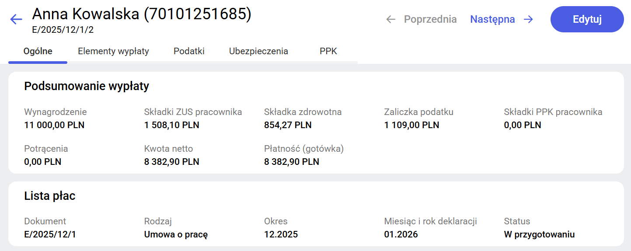Click the left arrow icon before Poprzednia
Image resolution: width=631 pixels, height=251 pixels.
390,19
